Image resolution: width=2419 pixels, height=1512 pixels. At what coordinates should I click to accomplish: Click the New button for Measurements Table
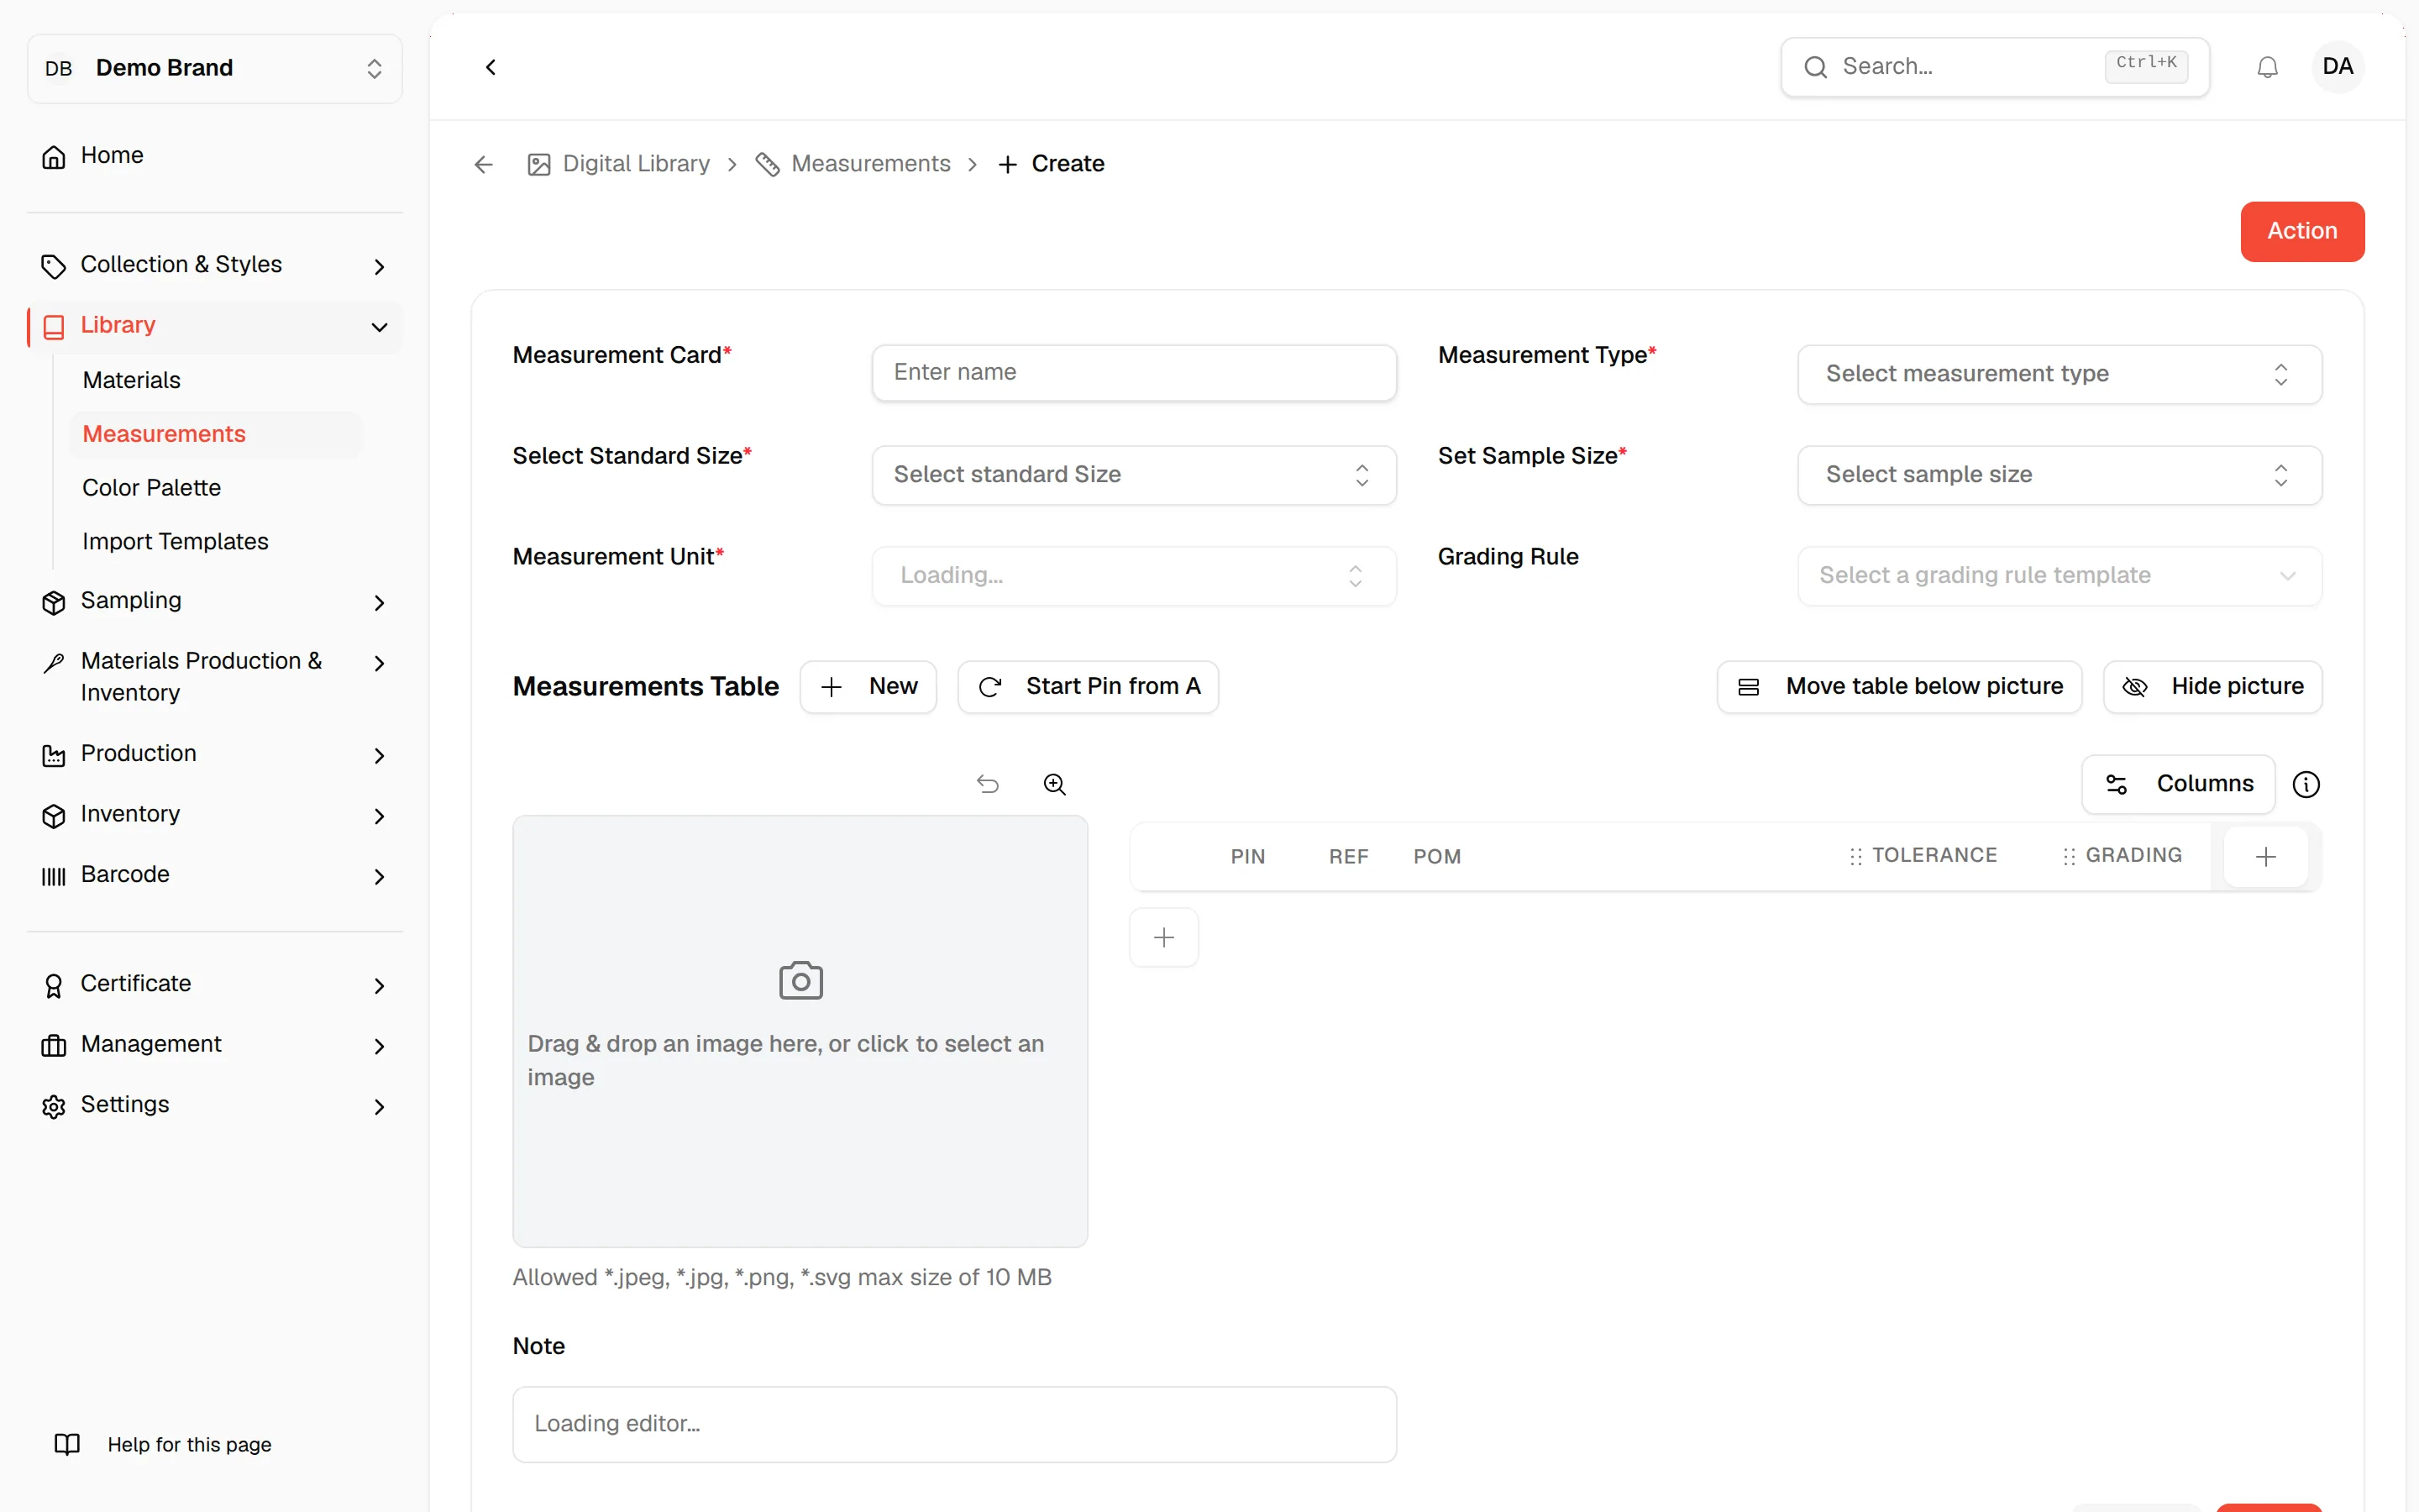tap(868, 686)
